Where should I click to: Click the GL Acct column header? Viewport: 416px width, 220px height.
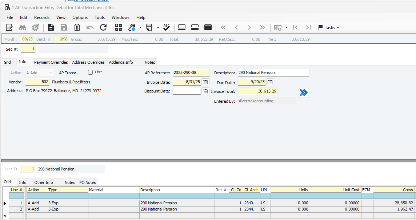click(x=251, y=190)
